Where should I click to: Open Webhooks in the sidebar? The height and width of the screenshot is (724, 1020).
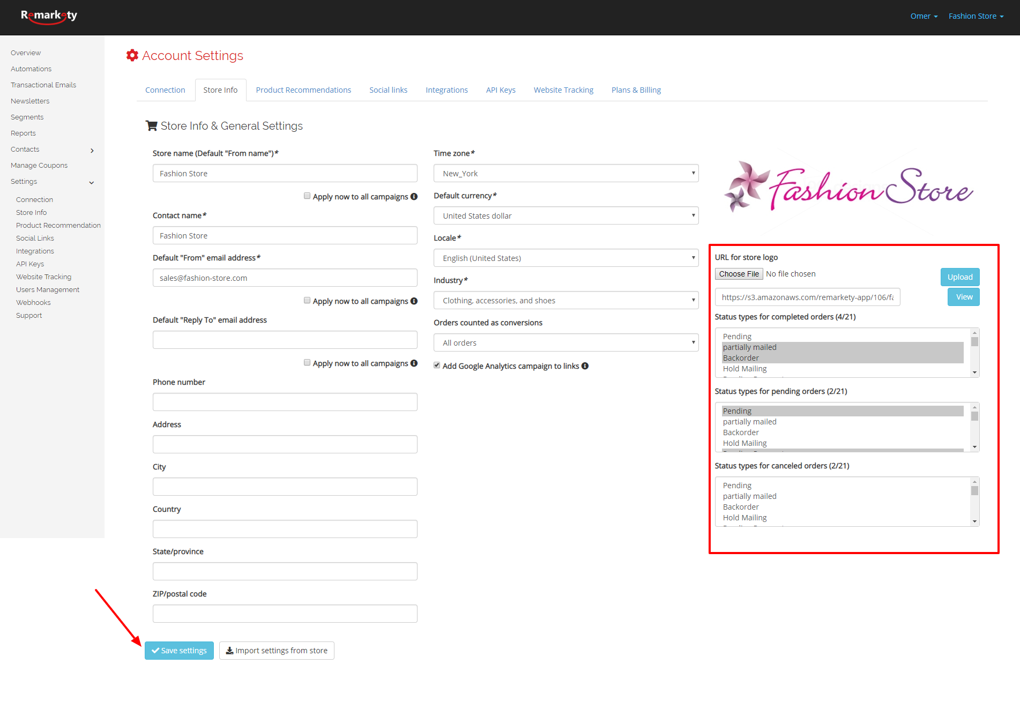[x=33, y=303]
